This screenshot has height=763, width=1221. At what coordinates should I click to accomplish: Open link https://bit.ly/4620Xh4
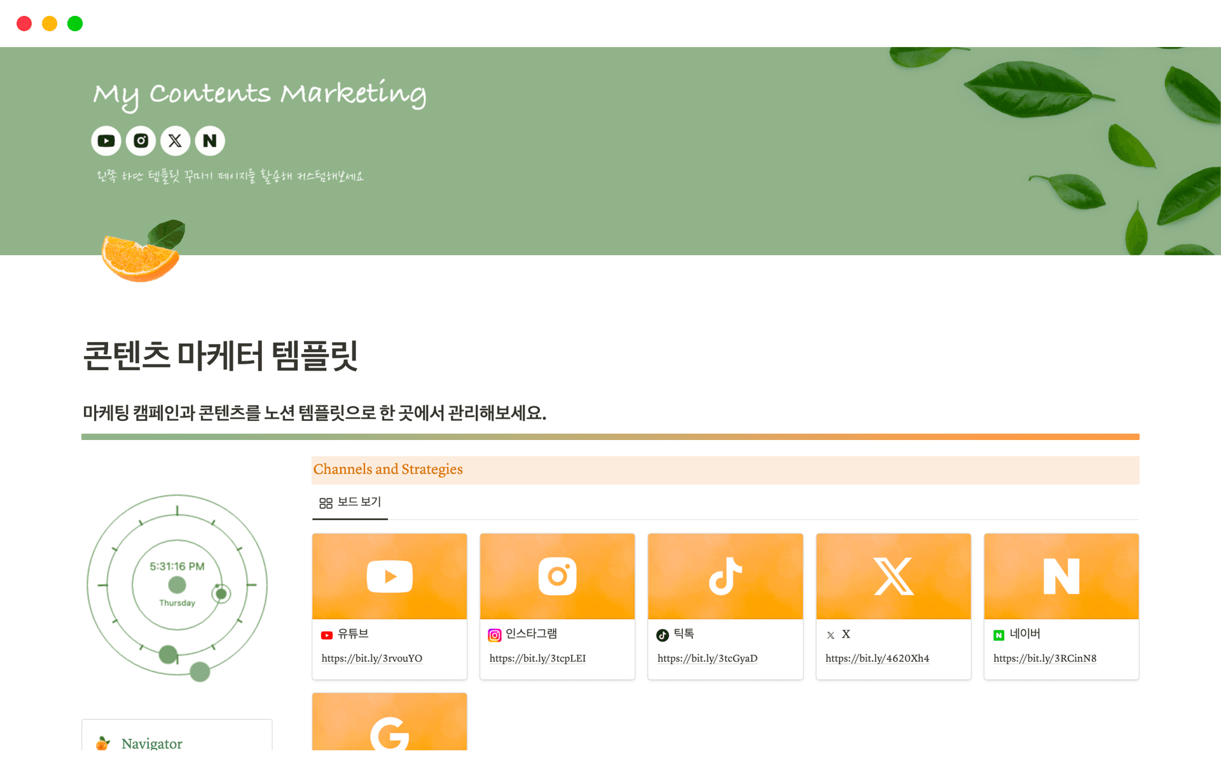(878, 658)
